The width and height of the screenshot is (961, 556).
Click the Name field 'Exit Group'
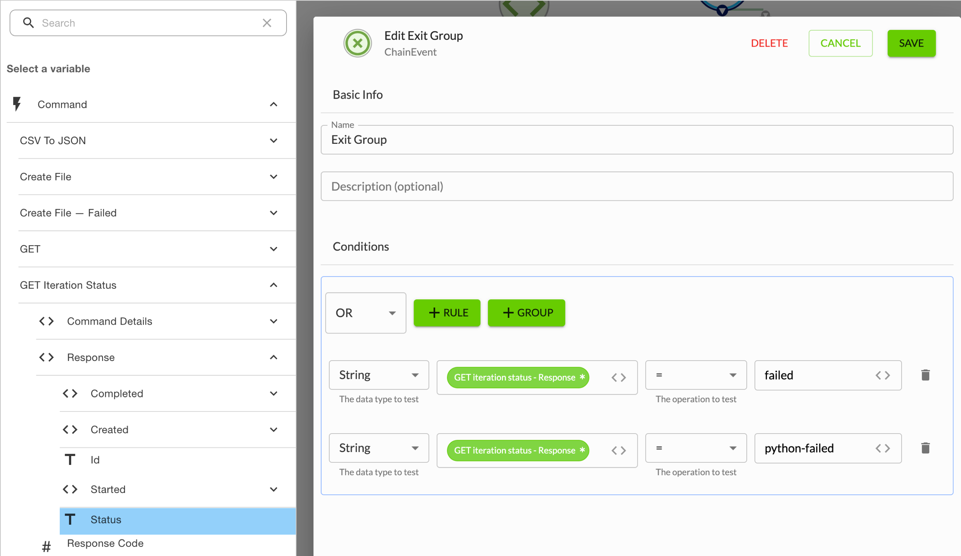636,140
